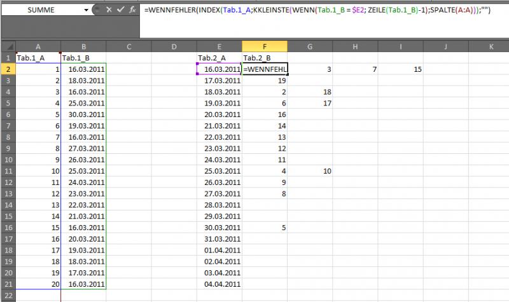
Task: Select column F header
Action: pos(265,46)
